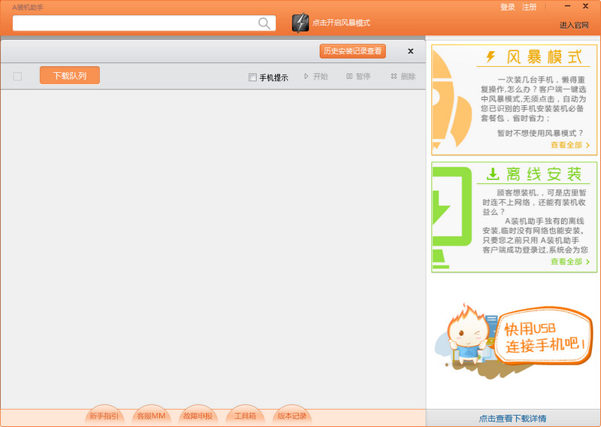Minimize the A装机助手 window
Screen dimensions: 601x427
pos(568,6)
